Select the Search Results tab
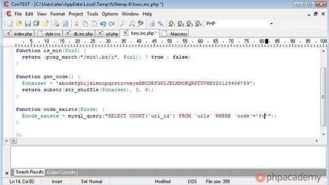 [29, 172]
